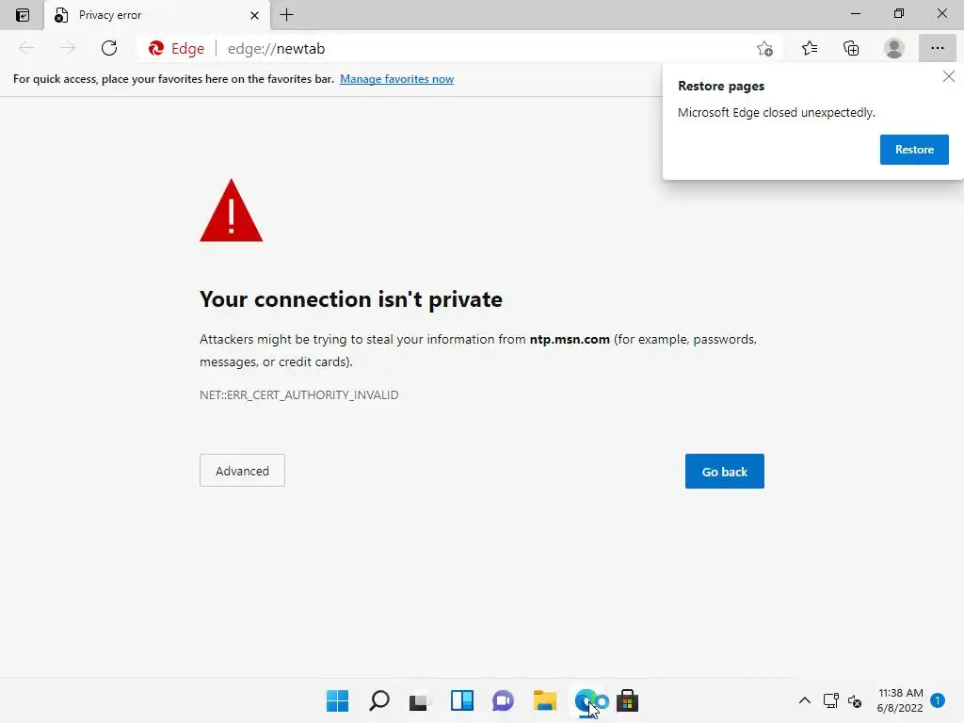The width and height of the screenshot is (964, 723).
Task: Open the Favorites list icon
Action: click(x=810, y=48)
